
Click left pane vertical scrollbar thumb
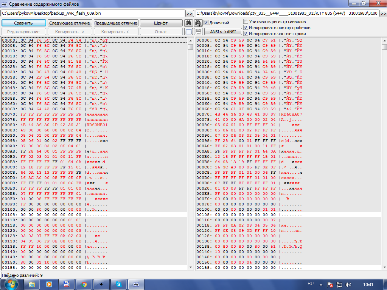pos(191,47)
